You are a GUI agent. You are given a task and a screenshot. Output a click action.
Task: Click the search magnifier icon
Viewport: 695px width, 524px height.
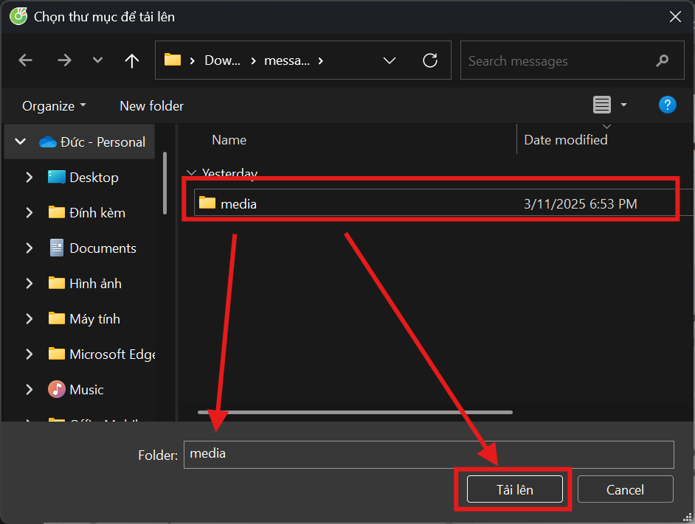[663, 60]
